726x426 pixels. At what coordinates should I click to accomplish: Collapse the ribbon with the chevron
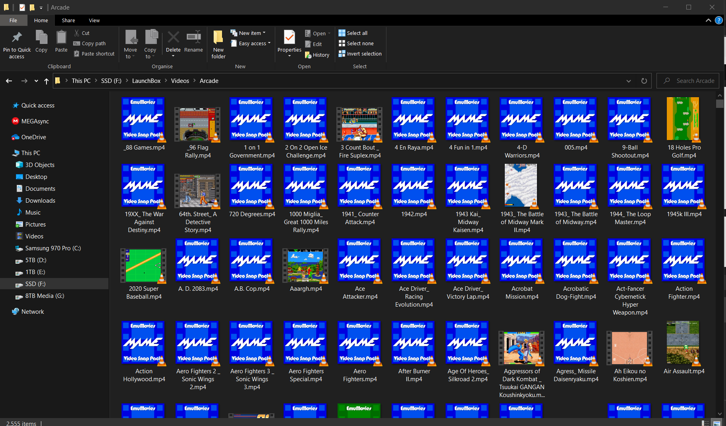pos(709,20)
